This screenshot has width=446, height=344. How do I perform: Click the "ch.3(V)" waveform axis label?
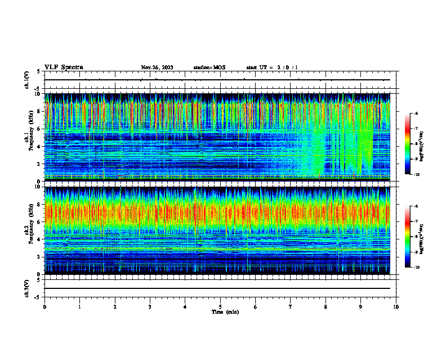coord(27,288)
